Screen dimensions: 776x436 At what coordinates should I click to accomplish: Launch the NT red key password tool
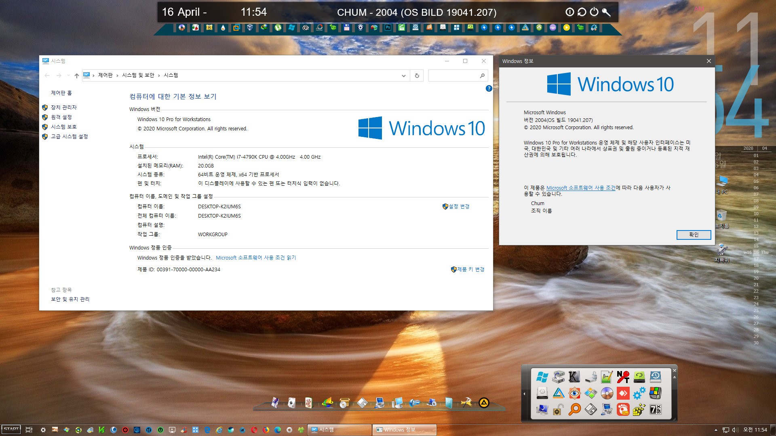click(623, 377)
